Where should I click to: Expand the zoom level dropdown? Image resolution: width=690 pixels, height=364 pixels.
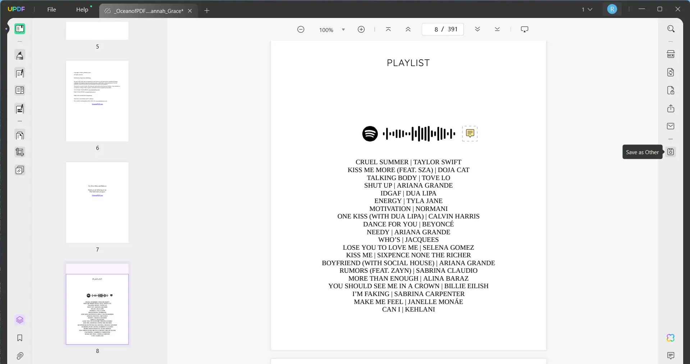coord(343,30)
